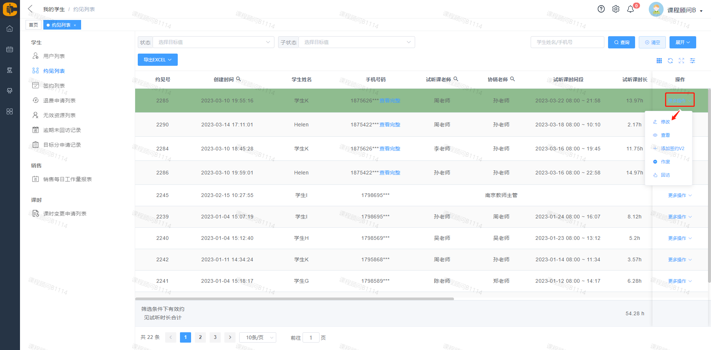Click the help question mark icon

(601, 9)
